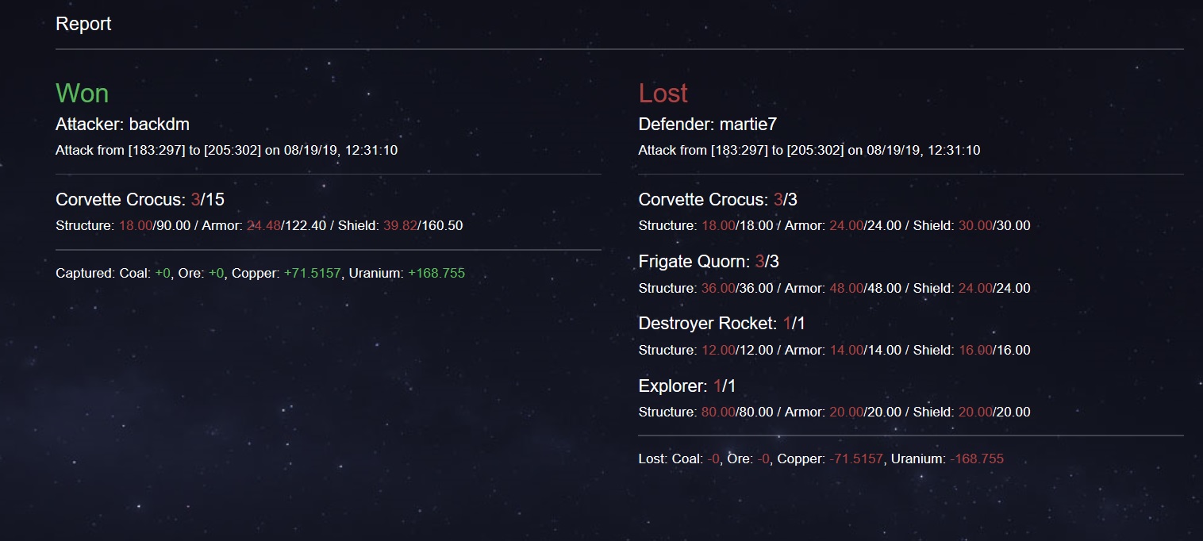Viewport: 1203px width, 541px height.
Task: Click the Lost resources summary line
Action: click(x=821, y=459)
